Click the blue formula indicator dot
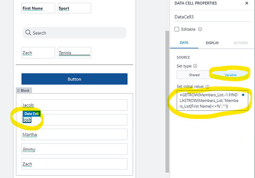255x178 pixels. [243, 95]
